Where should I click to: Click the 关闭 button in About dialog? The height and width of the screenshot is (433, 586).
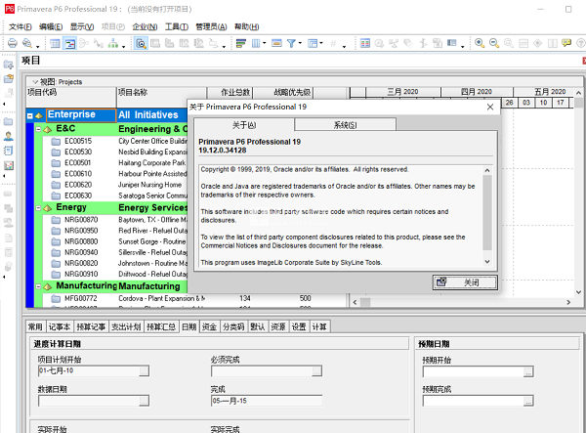pos(465,281)
